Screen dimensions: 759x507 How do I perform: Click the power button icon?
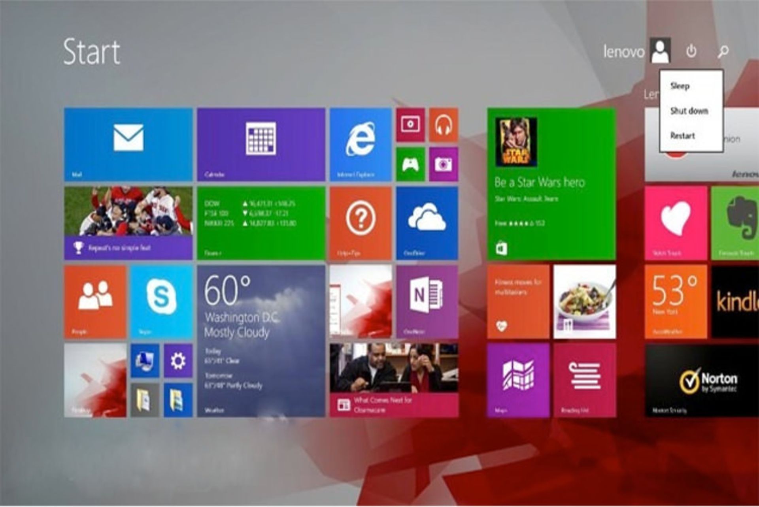pos(692,51)
